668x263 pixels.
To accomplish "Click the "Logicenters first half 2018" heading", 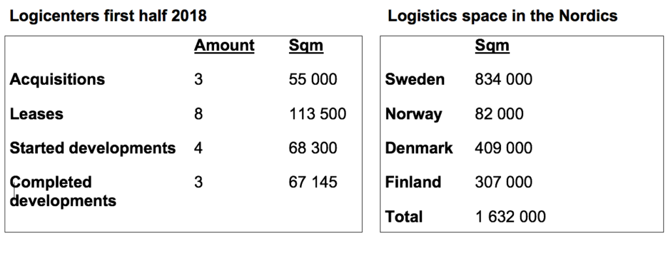I will [x=108, y=16].
